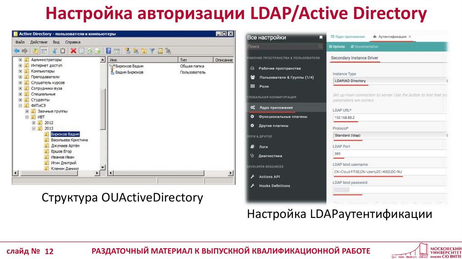Image resolution: width=462 pixels, height=259 pixels.
Task: Select Васильева Кристина in the tree
Action: 69,140
